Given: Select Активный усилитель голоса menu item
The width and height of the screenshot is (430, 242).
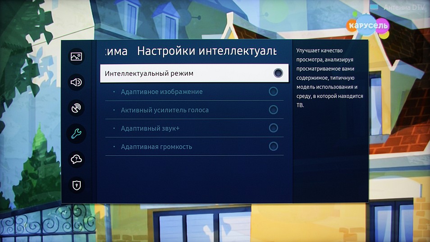Looking at the screenshot, I should tap(194, 110).
